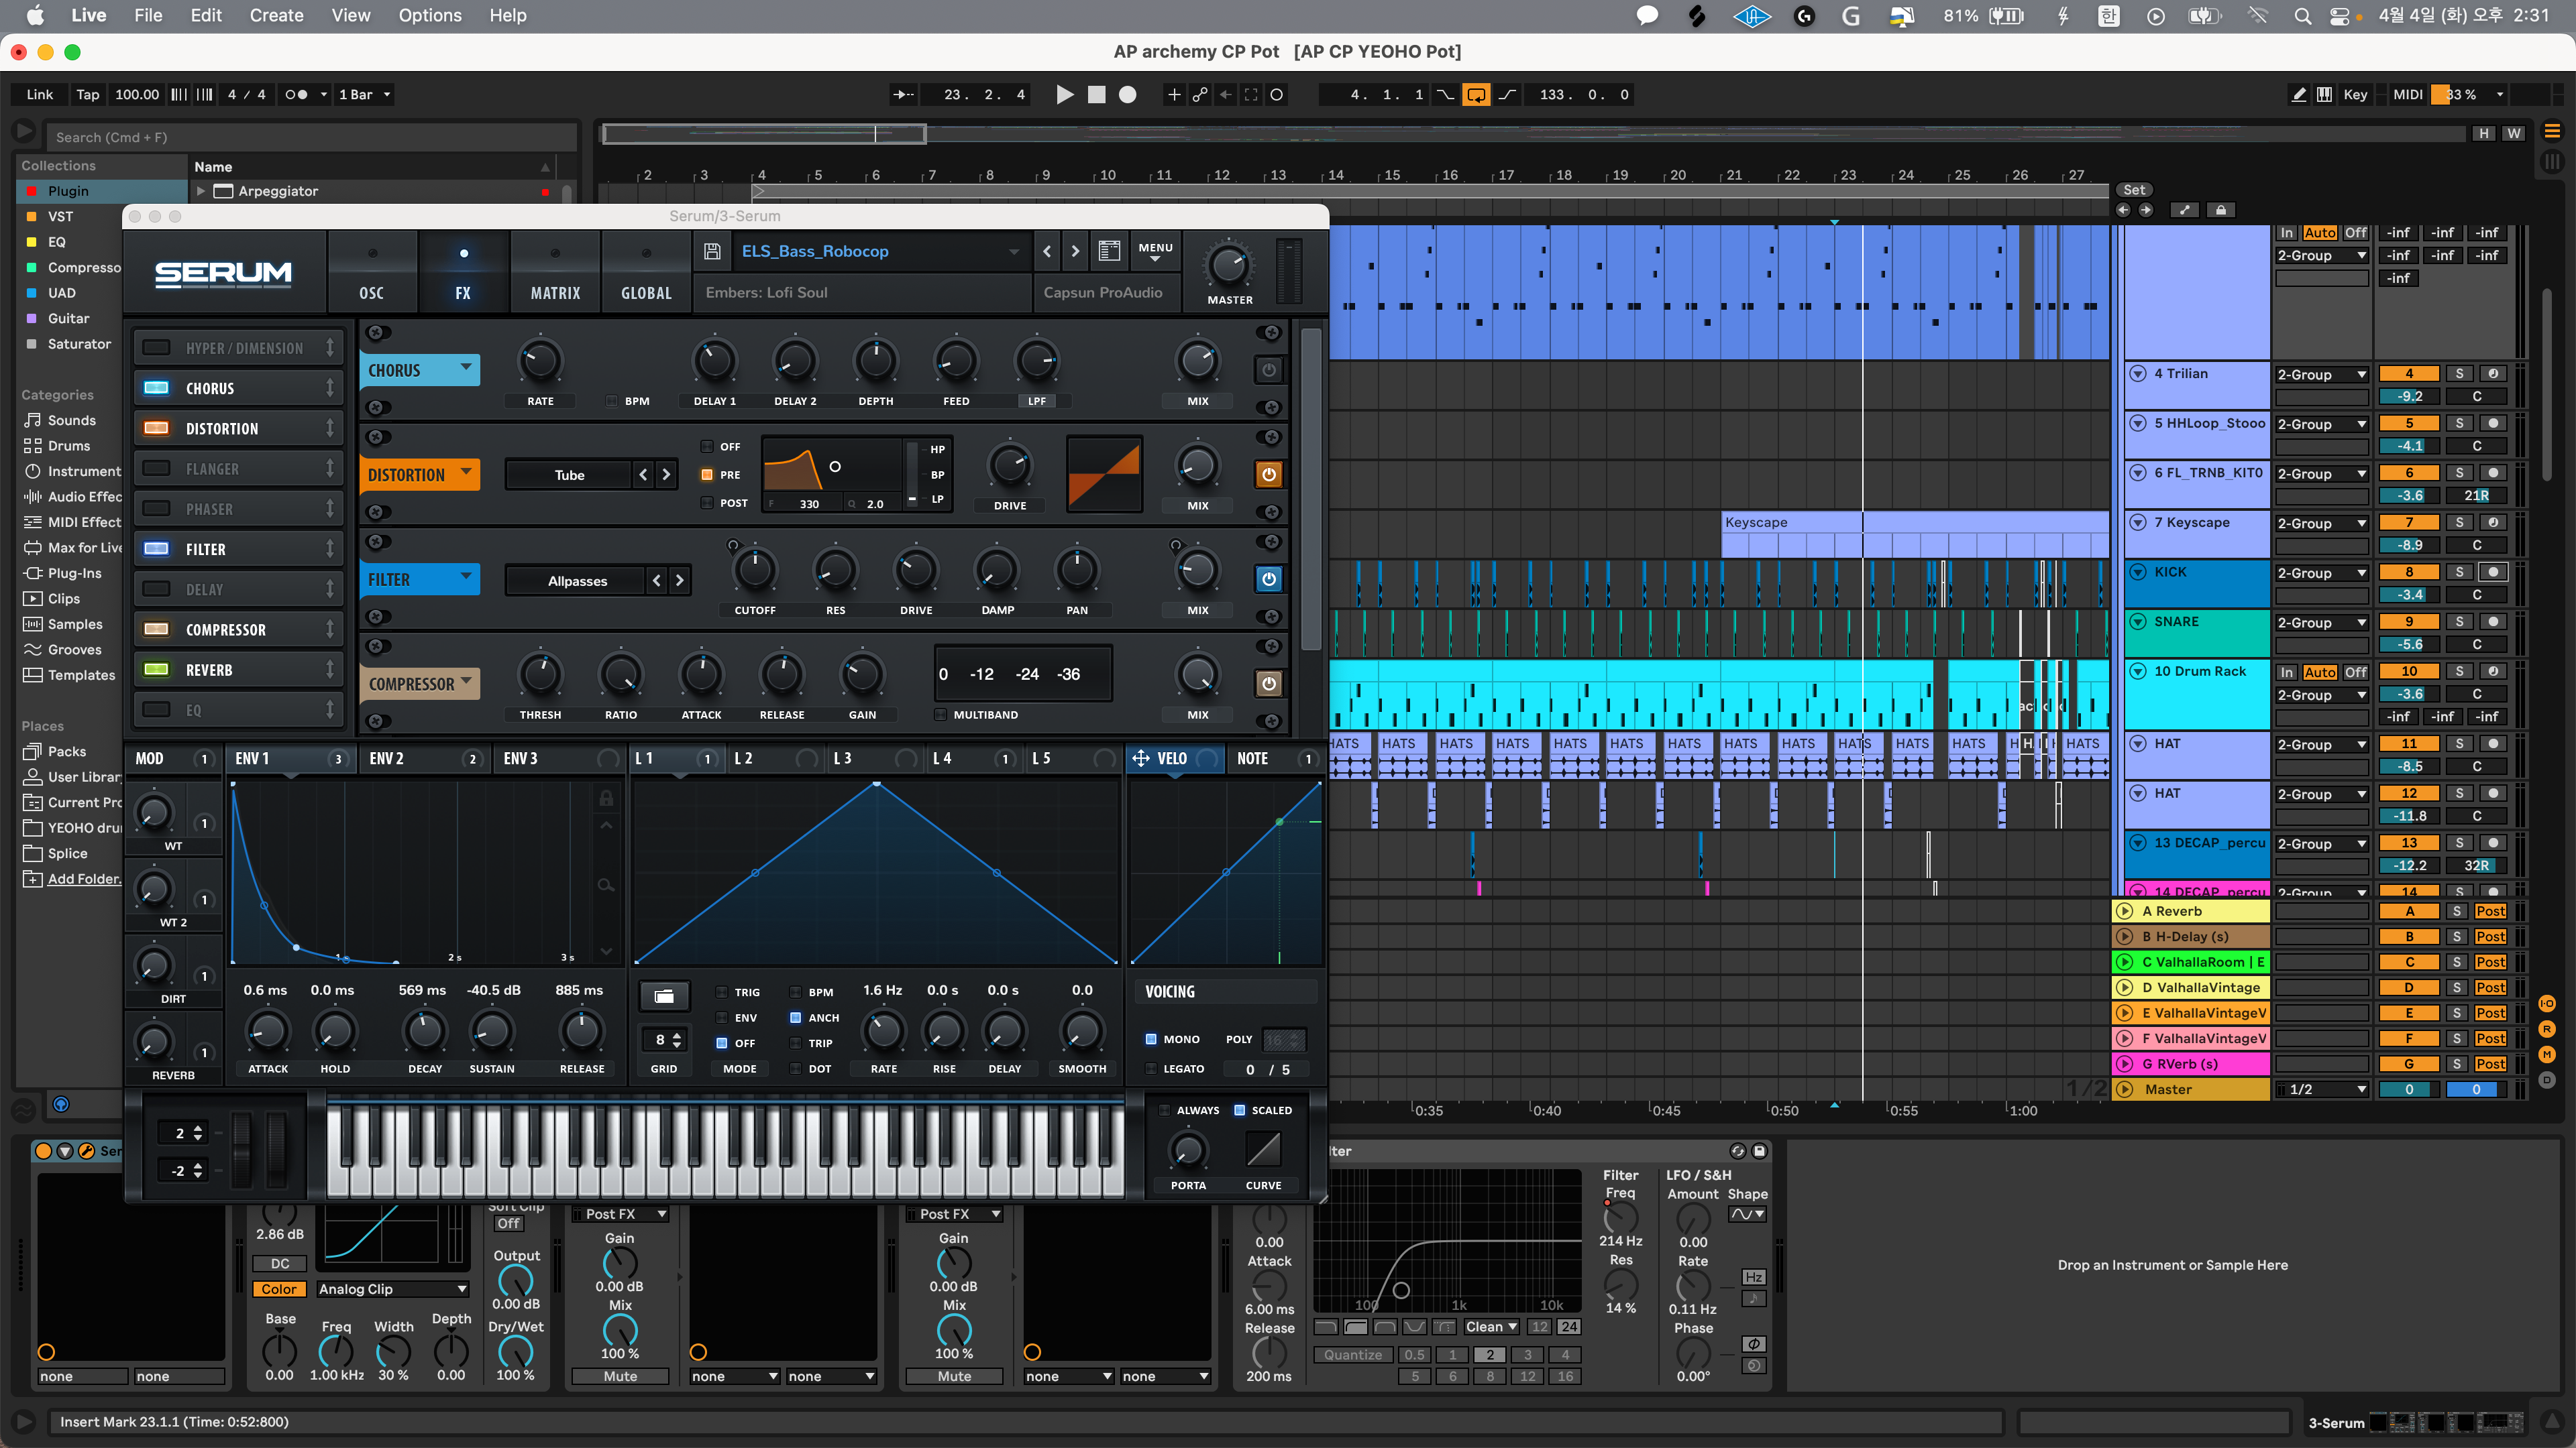Toggle the arrangement Loop switch

click(1476, 95)
